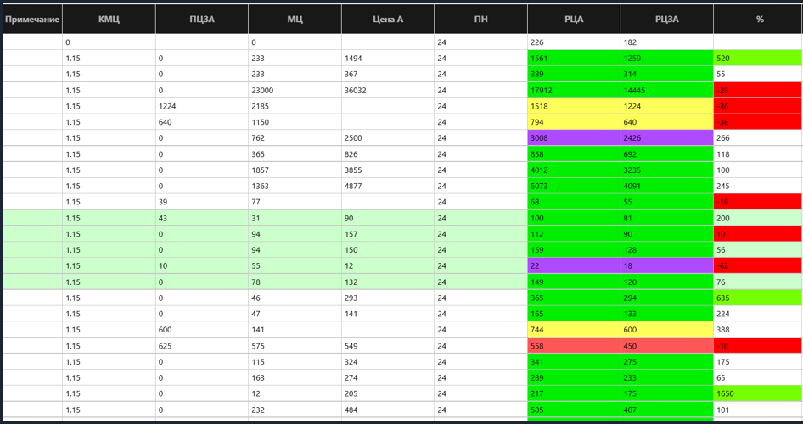803x424 pixels.
Task: Select the Цена А cell with 4877
Action: point(388,187)
